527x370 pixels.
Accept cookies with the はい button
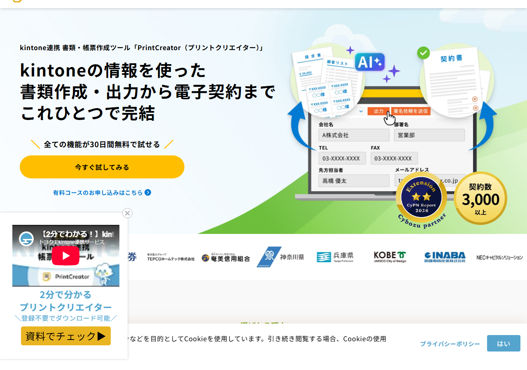pos(504,343)
